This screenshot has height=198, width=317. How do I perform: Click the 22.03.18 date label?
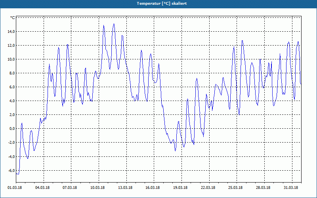click(x=208, y=188)
